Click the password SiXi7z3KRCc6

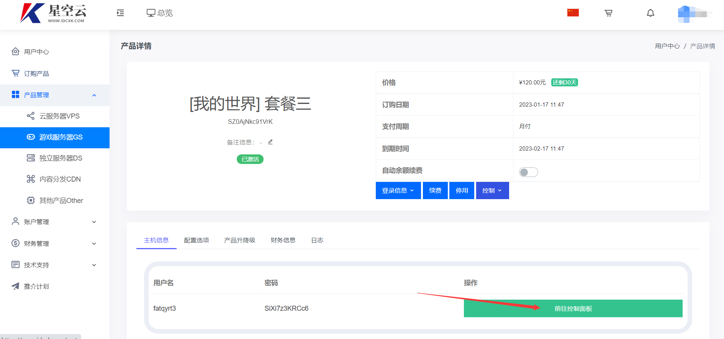coord(287,308)
